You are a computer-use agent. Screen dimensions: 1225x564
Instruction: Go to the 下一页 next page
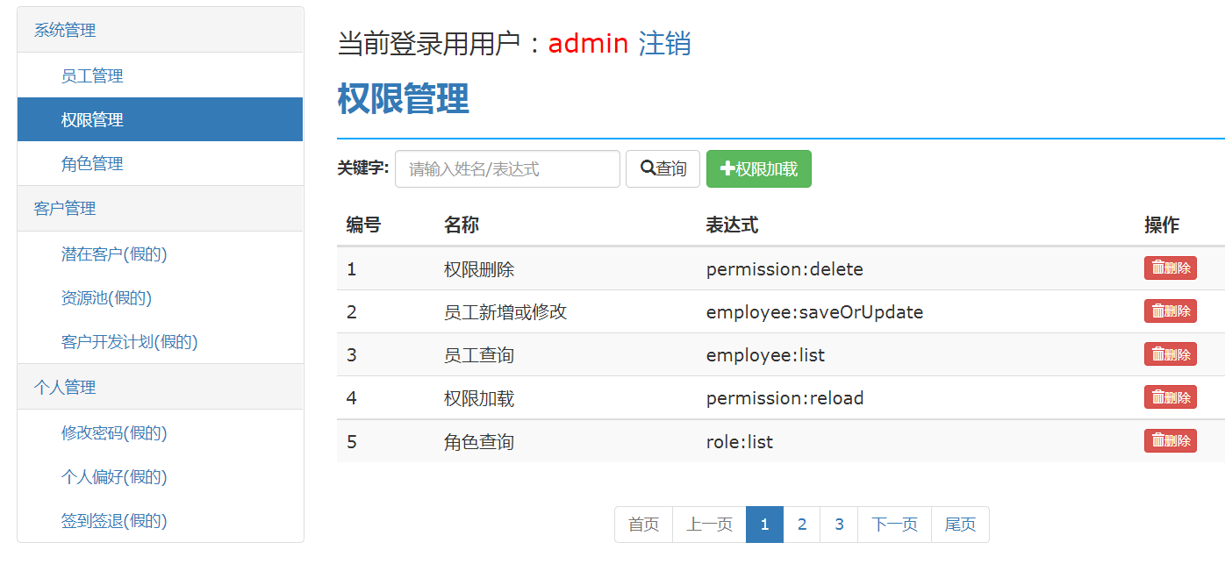pos(894,525)
